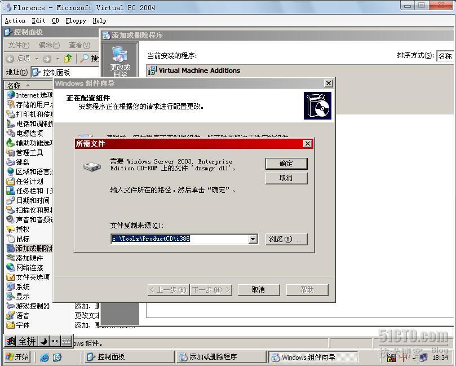Image resolution: width=456 pixels, height=366 pixels.
Task: Open the Help menu
Action: [x=99, y=21]
